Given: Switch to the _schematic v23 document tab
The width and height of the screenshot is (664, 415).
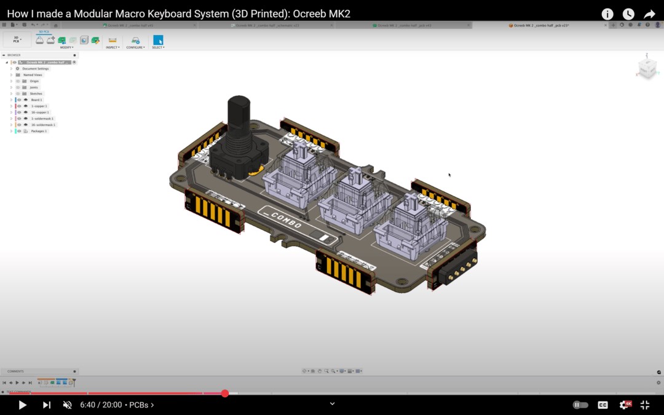Looking at the screenshot, I should coord(265,25).
